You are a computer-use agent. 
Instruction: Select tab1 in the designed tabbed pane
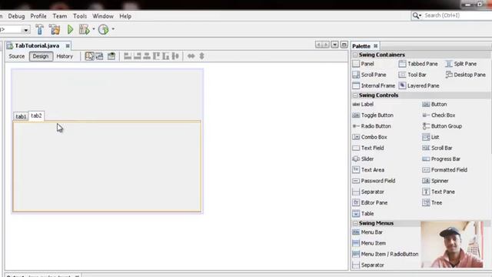tap(21, 116)
